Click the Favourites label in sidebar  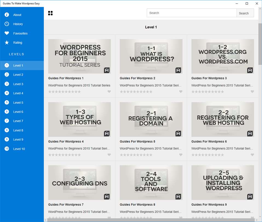tap(20, 33)
